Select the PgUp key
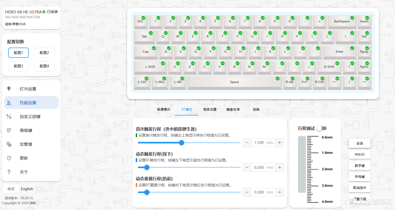395x210 pixels. 364,52
